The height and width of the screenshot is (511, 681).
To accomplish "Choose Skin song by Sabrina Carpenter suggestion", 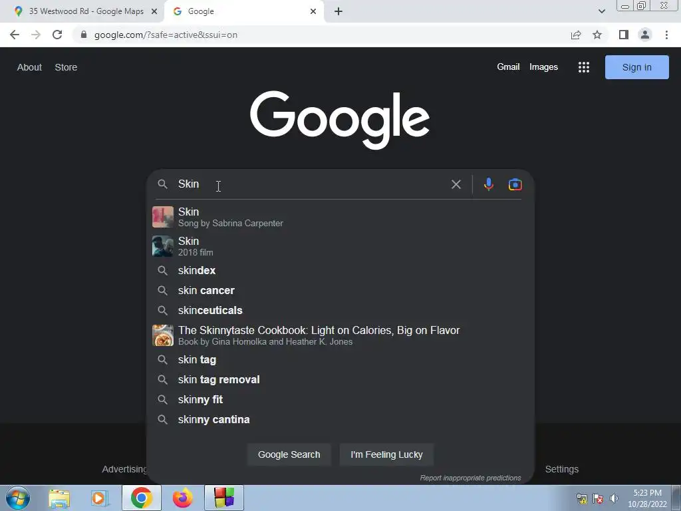I will click(x=340, y=217).
